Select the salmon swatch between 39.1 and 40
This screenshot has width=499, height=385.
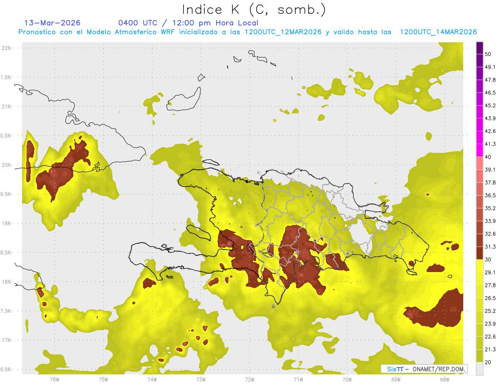point(479,163)
